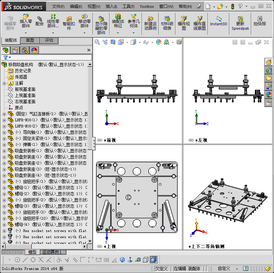Image resolution: width=274 pixels, height=273 pixels.
Task: Open the Design Library task pane icon
Action: pos(269,70)
